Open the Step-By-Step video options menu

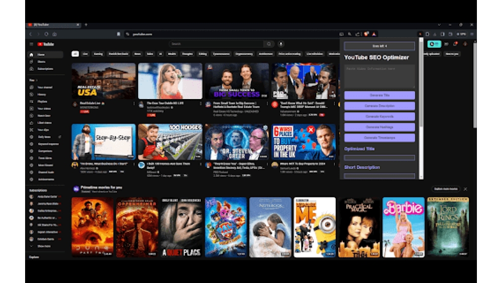(134, 164)
